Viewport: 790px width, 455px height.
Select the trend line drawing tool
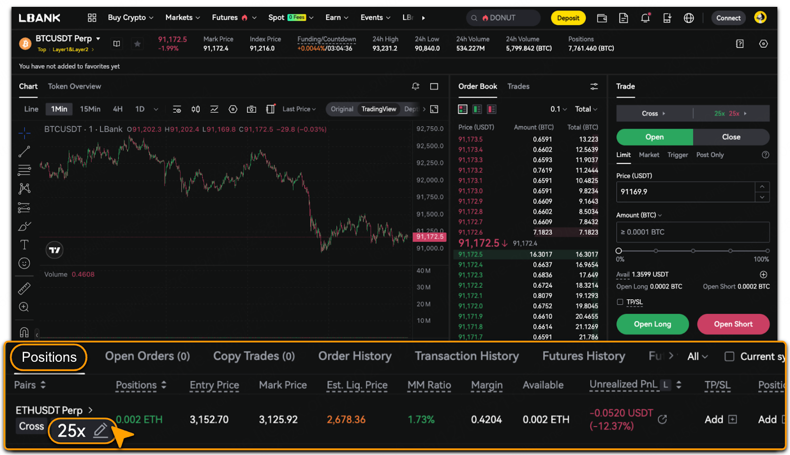coord(24,151)
